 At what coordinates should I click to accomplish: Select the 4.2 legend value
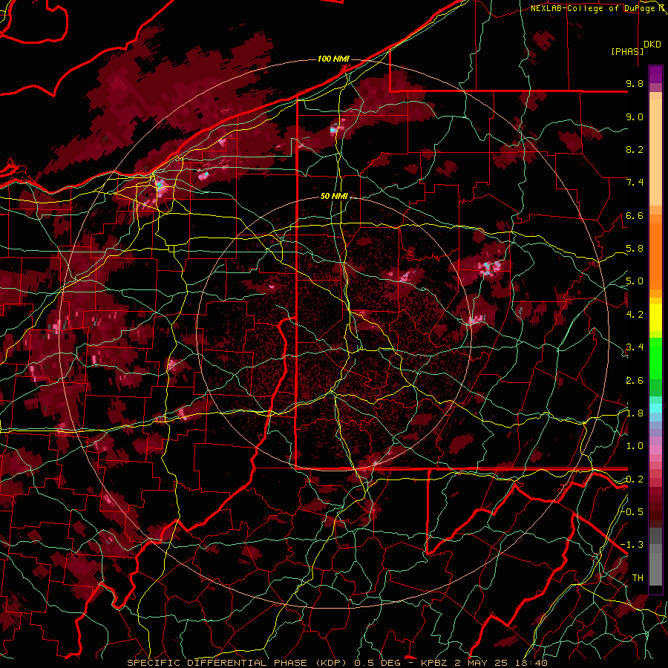(x=635, y=315)
